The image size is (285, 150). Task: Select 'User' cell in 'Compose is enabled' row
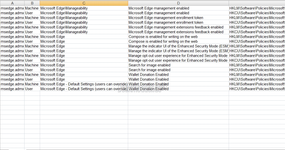[x=32, y=41]
